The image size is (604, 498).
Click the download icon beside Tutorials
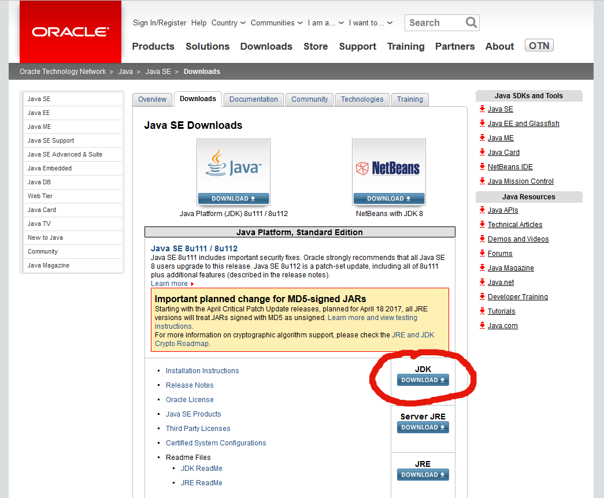(x=481, y=311)
